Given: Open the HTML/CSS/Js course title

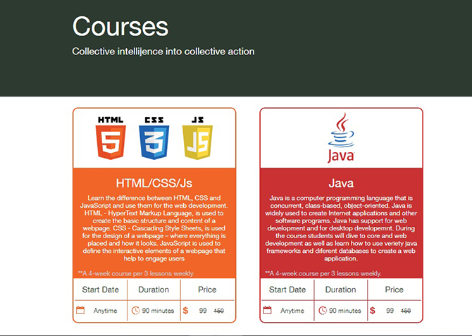Looking at the screenshot, I should pos(154,183).
